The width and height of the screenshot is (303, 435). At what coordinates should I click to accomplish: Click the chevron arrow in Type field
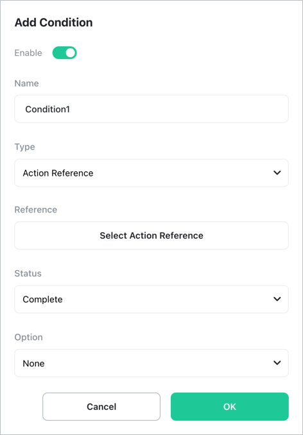[x=277, y=173]
